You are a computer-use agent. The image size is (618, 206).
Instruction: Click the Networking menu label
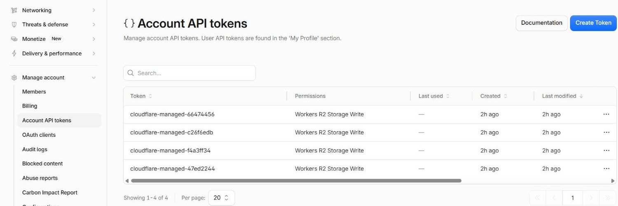pyautogui.click(x=37, y=10)
